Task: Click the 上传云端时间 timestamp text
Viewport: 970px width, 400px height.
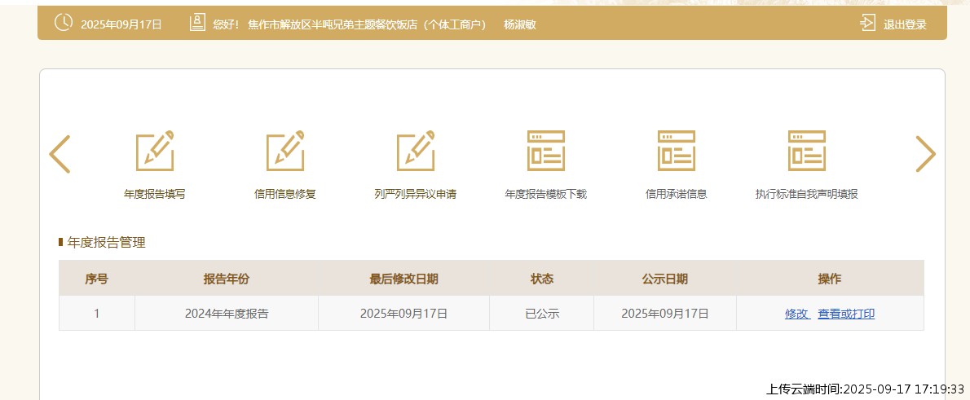Action: [x=866, y=389]
